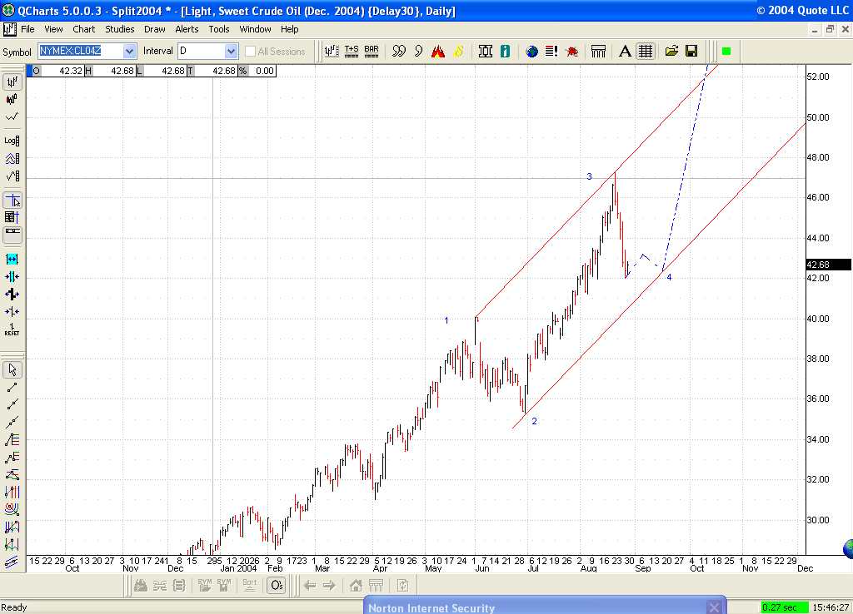Open the Alerts menu

(187, 29)
